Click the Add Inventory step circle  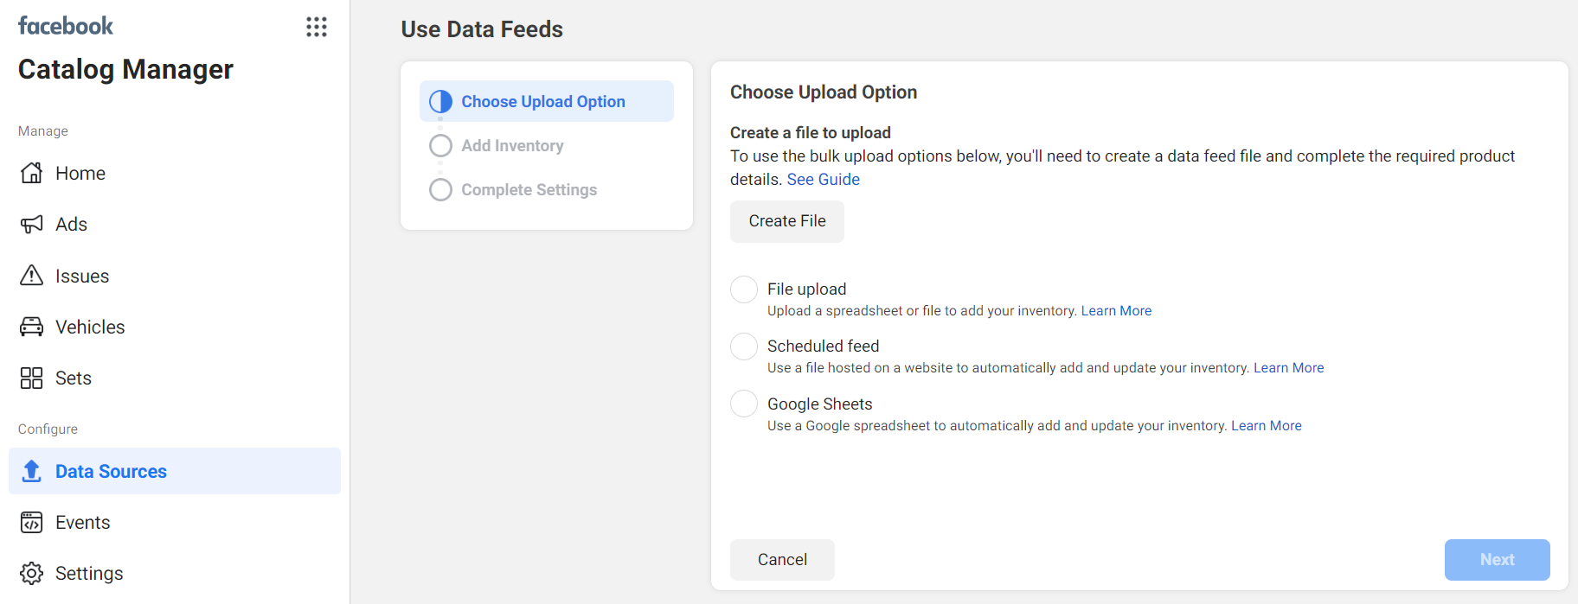click(440, 145)
